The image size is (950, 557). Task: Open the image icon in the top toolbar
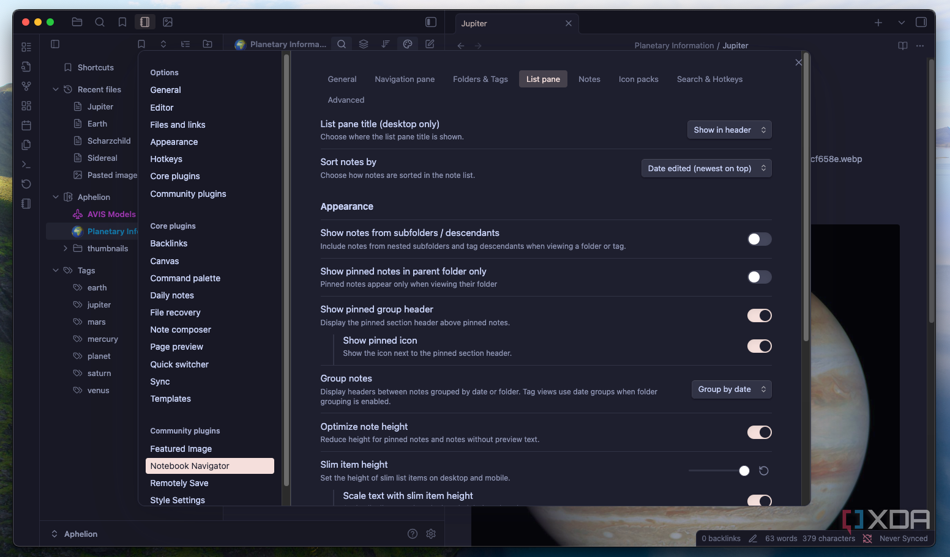point(168,22)
